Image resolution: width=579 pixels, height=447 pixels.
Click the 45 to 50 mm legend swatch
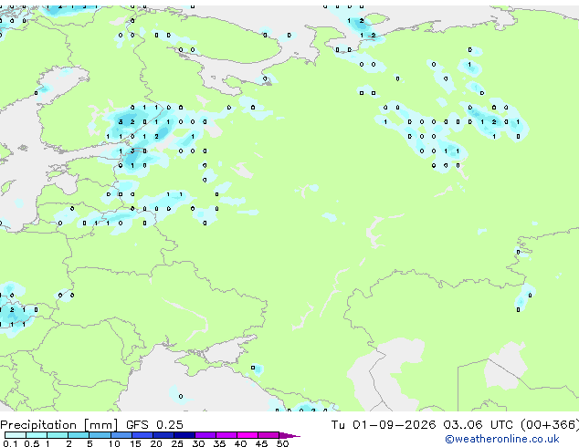[x=268, y=435]
